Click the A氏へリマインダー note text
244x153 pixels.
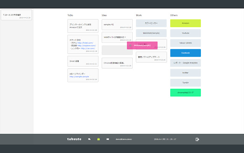click(x=77, y=74)
